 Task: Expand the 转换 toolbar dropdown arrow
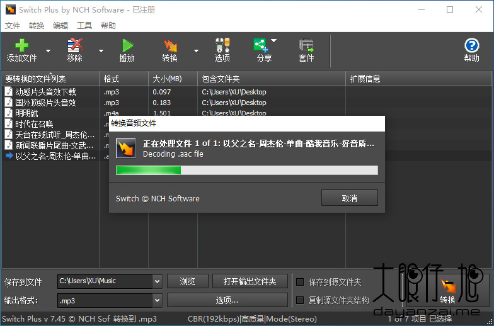click(197, 50)
